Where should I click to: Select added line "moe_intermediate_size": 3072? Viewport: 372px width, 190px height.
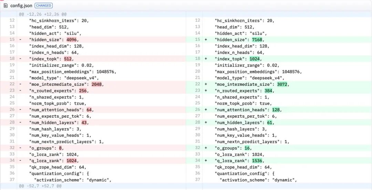279,84
